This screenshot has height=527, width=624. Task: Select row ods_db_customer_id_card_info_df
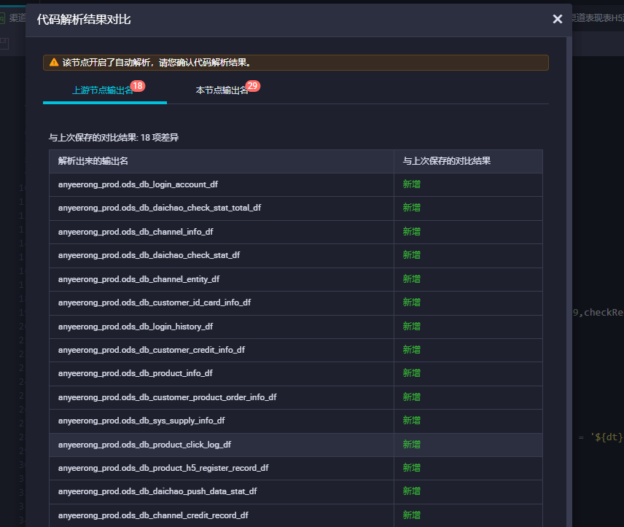296,303
